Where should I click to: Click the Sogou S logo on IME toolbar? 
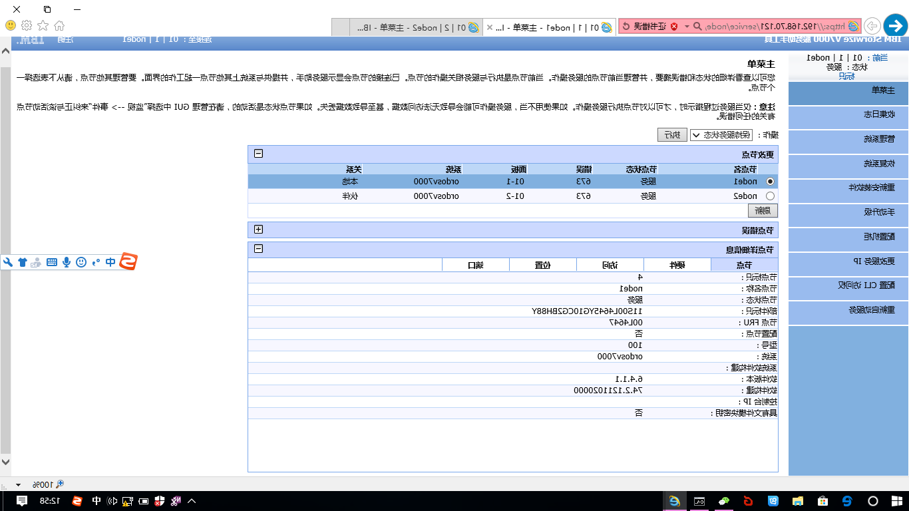click(128, 262)
